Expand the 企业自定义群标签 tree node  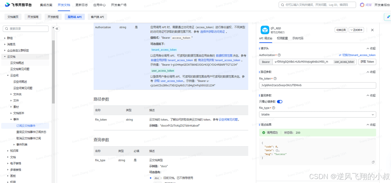click(5, 51)
